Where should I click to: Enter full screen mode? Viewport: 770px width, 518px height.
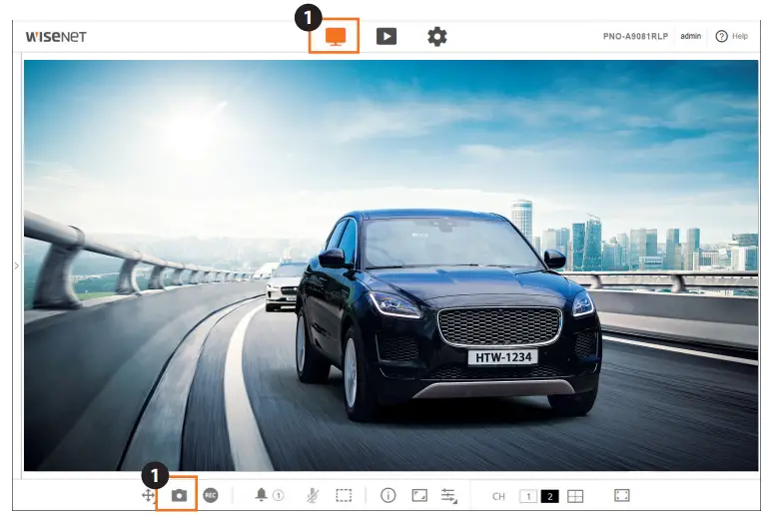622,495
